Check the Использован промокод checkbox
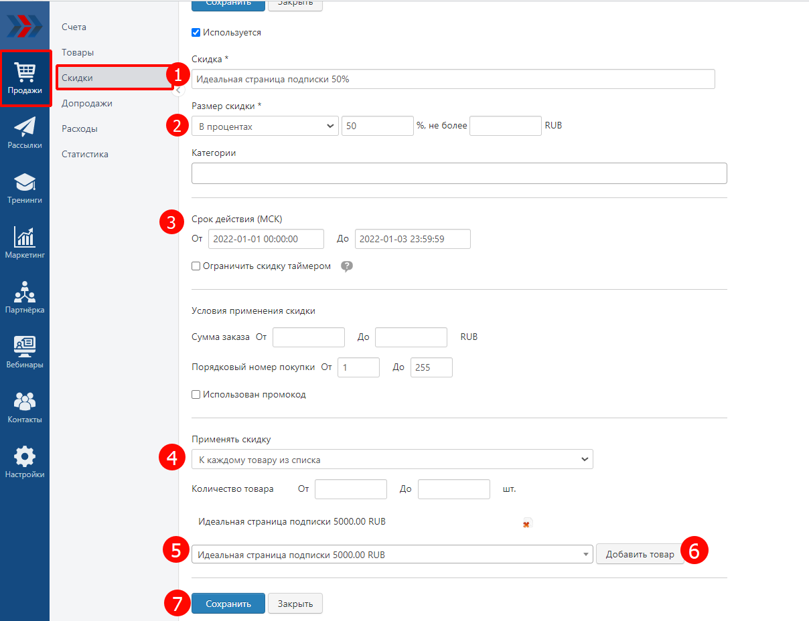The width and height of the screenshot is (809, 621). pyautogui.click(x=196, y=395)
